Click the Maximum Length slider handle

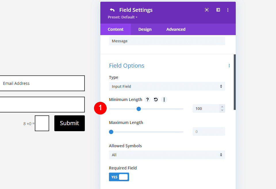point(111,132)
